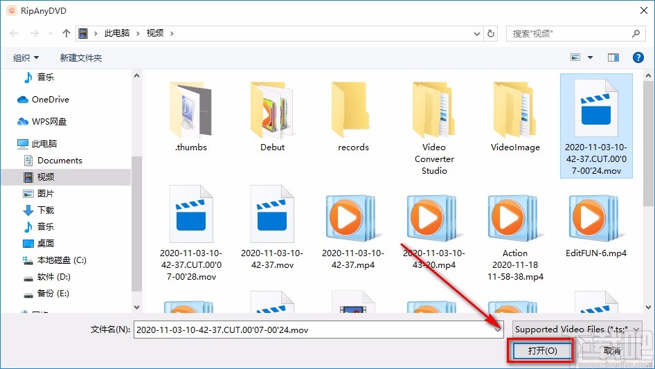Viewport: 655px width, 369px height.
Task: Open the 组织 menu
Action: click(26, 57)
